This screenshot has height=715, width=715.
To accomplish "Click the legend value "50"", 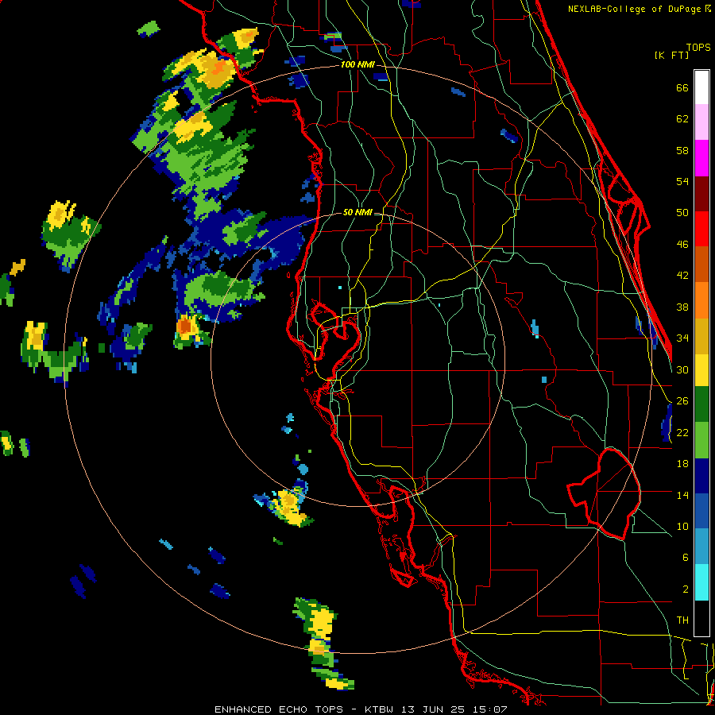I will [682, 213].
